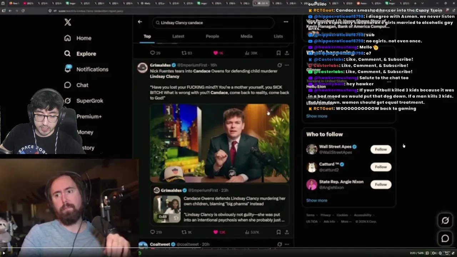457x257 pixels.
Task: Open Premium+ in the X sidebar
Action: coord(89,116)
